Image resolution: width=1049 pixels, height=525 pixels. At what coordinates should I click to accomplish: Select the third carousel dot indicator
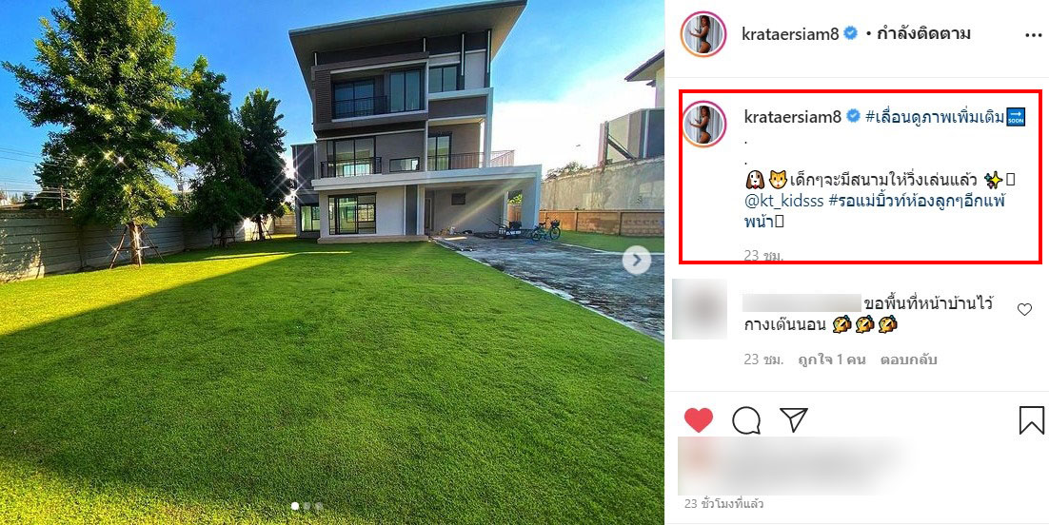pos(319,506)
